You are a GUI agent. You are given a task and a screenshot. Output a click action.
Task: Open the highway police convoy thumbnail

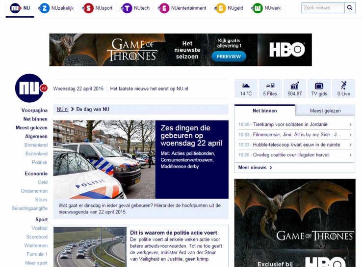pyautogui.click(x=90, y=247)
